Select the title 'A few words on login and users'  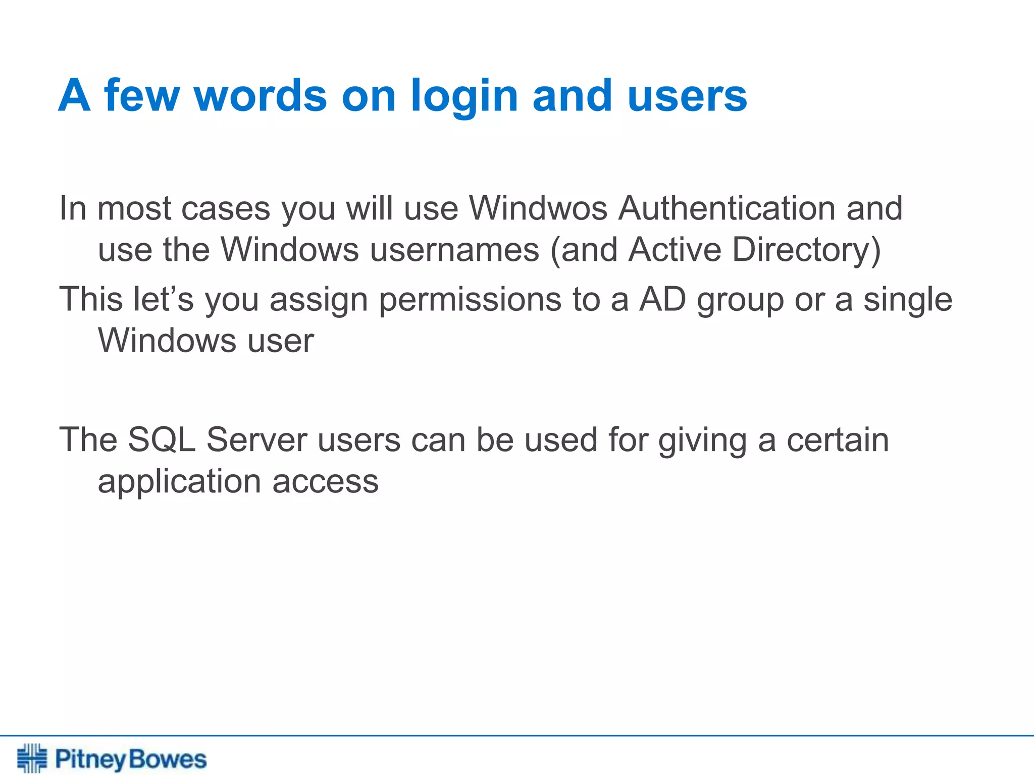coord(402,96)
